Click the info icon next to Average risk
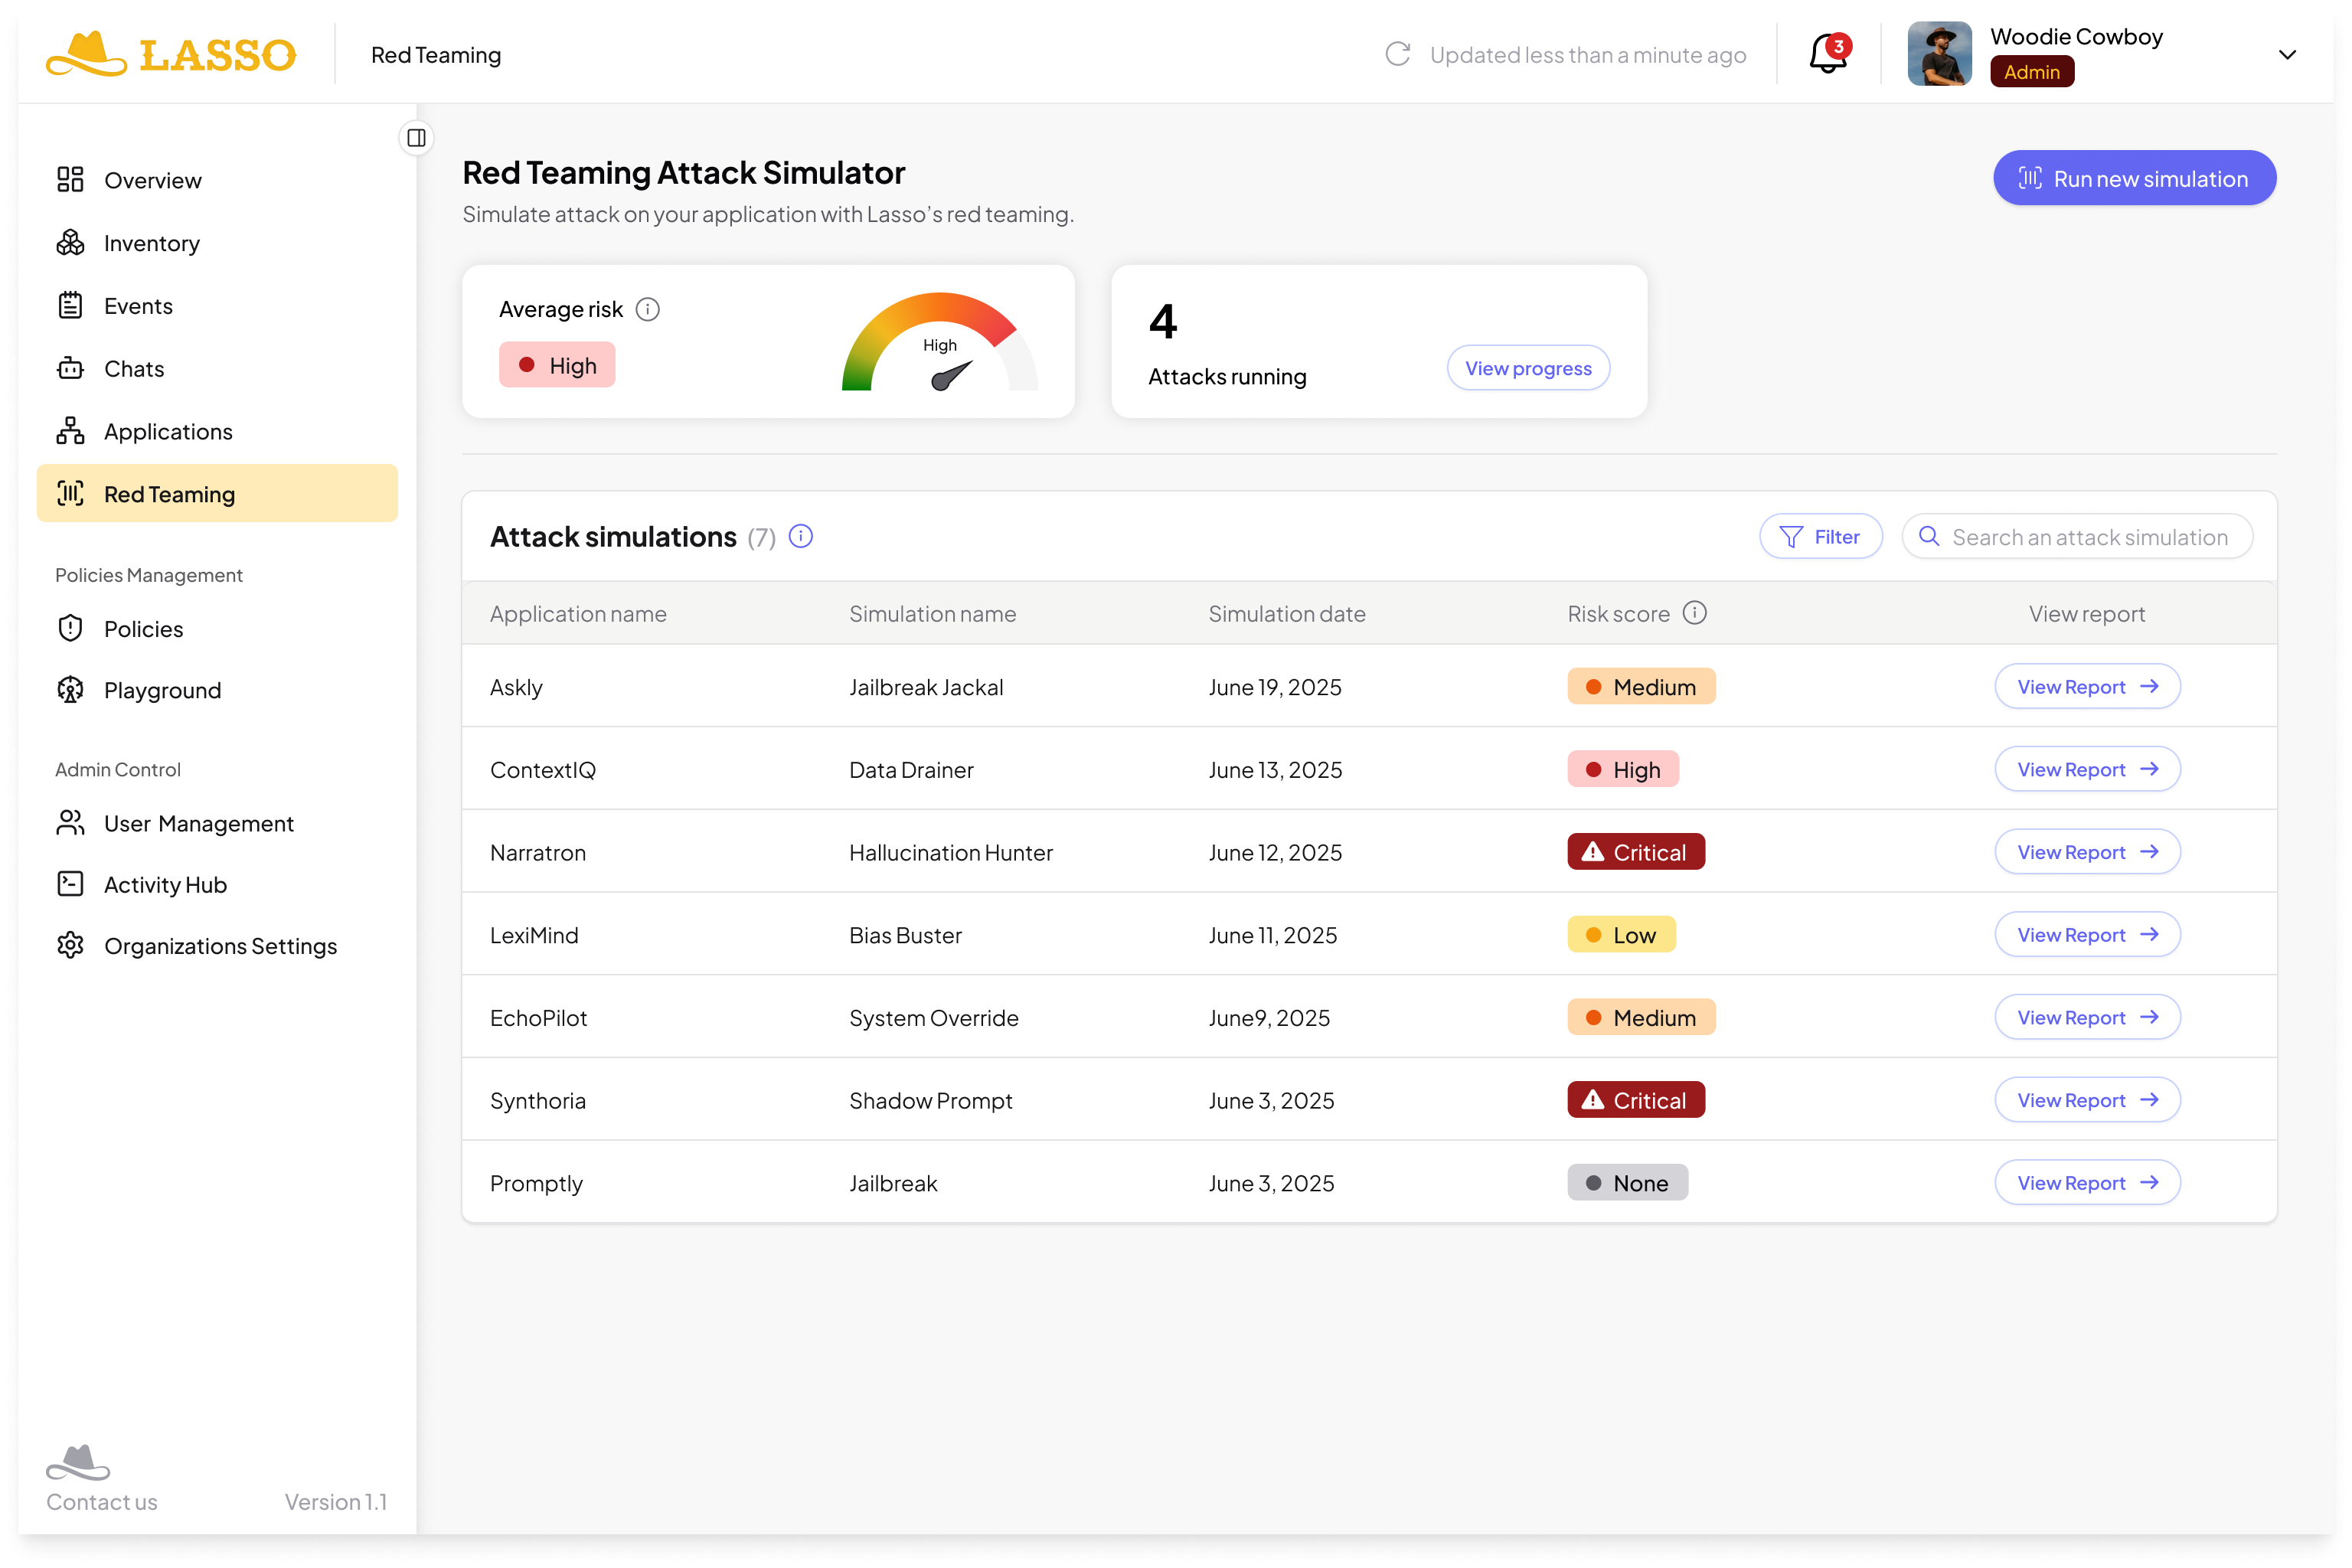2352x1568 pixels. tap(648, 309)
